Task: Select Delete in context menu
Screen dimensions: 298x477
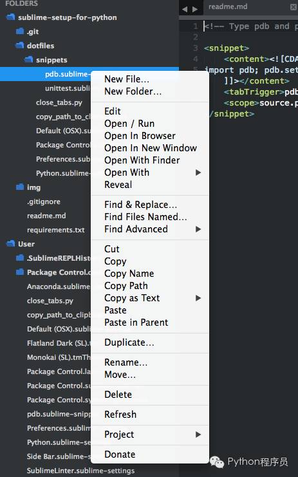Action: (x=118, y=395)
